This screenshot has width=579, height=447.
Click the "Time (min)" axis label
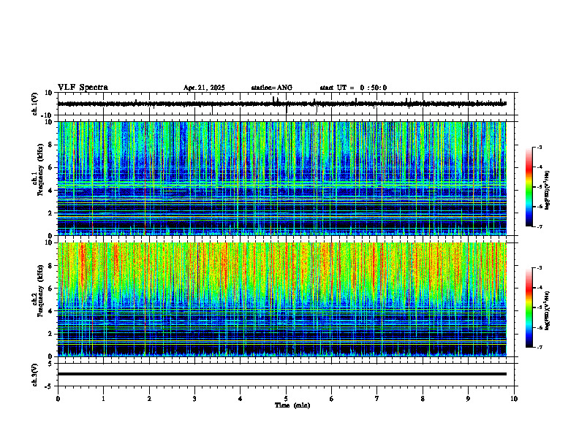pos(292,405)
